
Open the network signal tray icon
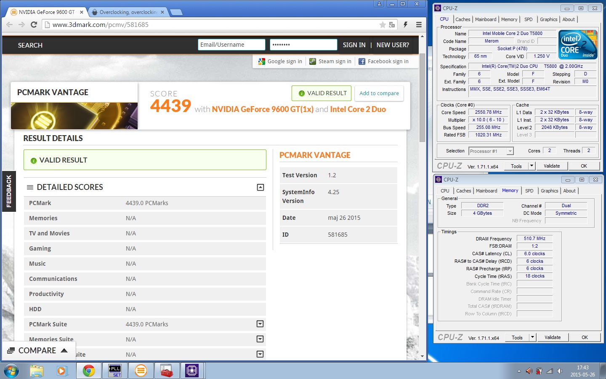point(550,371)
